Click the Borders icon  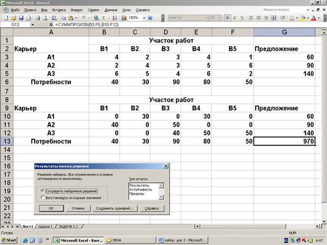point(292,18)
